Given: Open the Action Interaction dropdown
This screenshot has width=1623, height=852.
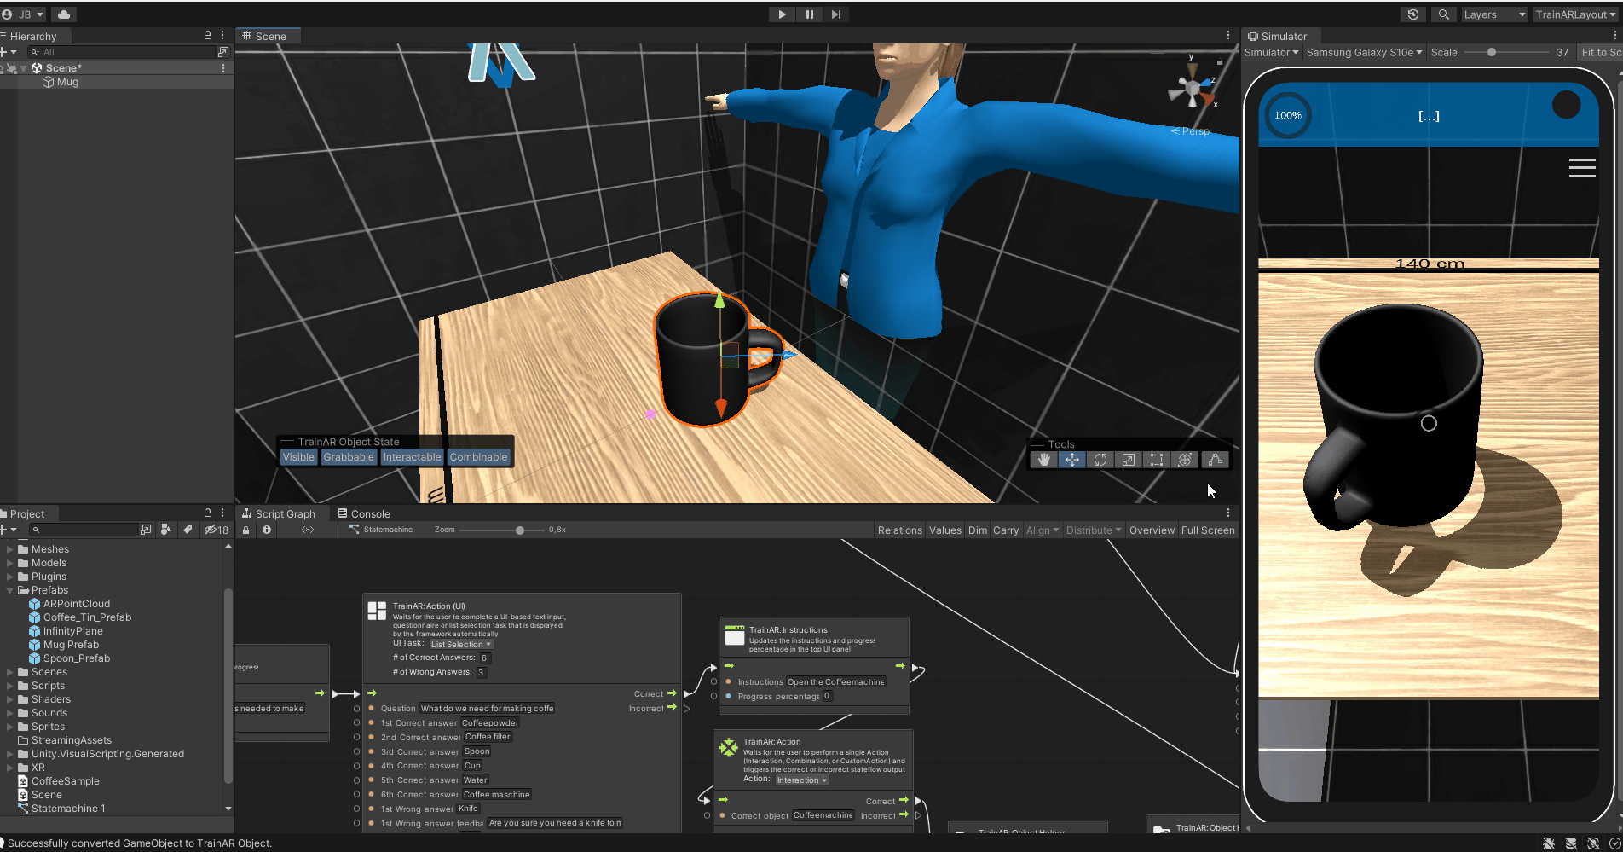Looking at the screenshot, I should pyautogui.click(x=802, y=780).
